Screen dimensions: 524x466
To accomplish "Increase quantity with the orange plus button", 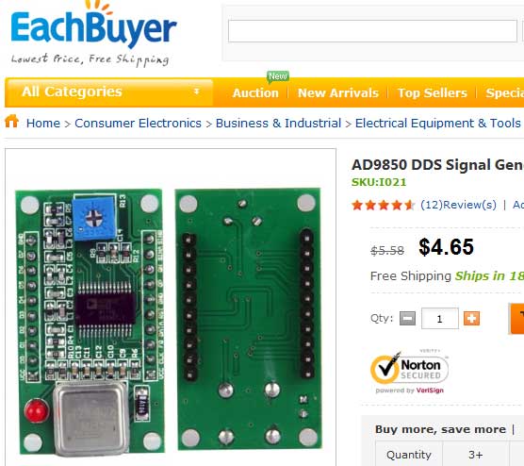I will 471,318.
